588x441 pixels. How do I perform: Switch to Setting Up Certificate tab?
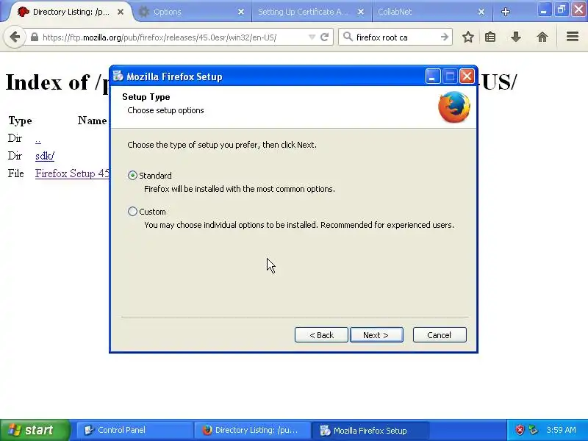click(311, 12)
